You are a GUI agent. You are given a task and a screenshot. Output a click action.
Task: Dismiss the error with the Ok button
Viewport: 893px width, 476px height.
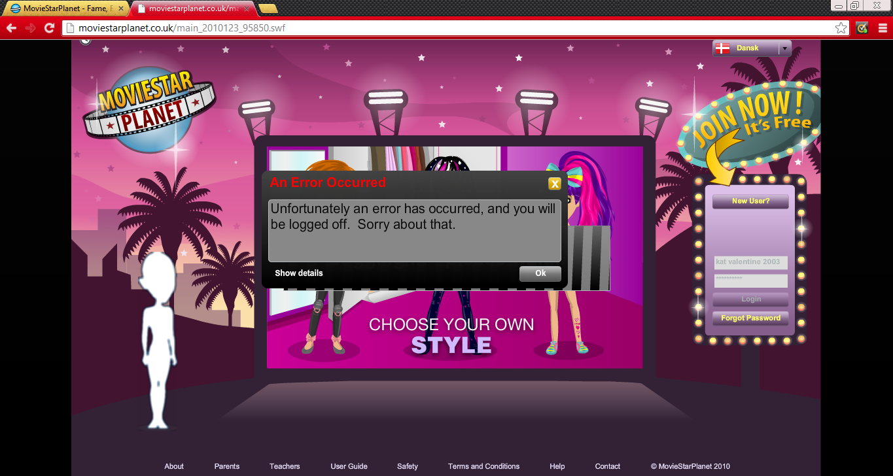click(539, 273)
